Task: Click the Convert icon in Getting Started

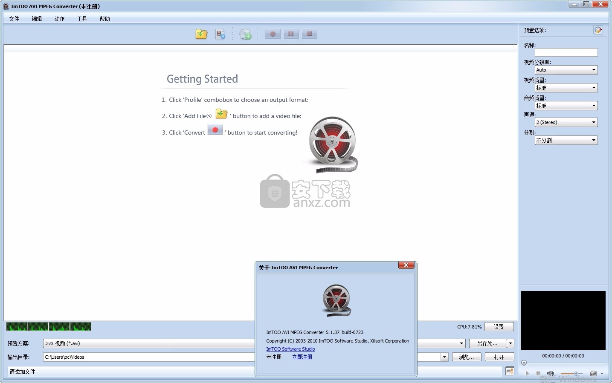Action: (x=215, y=130)
